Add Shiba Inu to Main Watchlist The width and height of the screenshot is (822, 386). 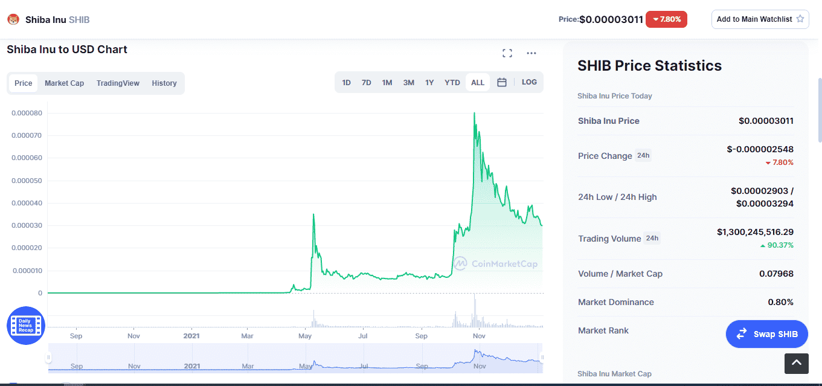[760, 19]
